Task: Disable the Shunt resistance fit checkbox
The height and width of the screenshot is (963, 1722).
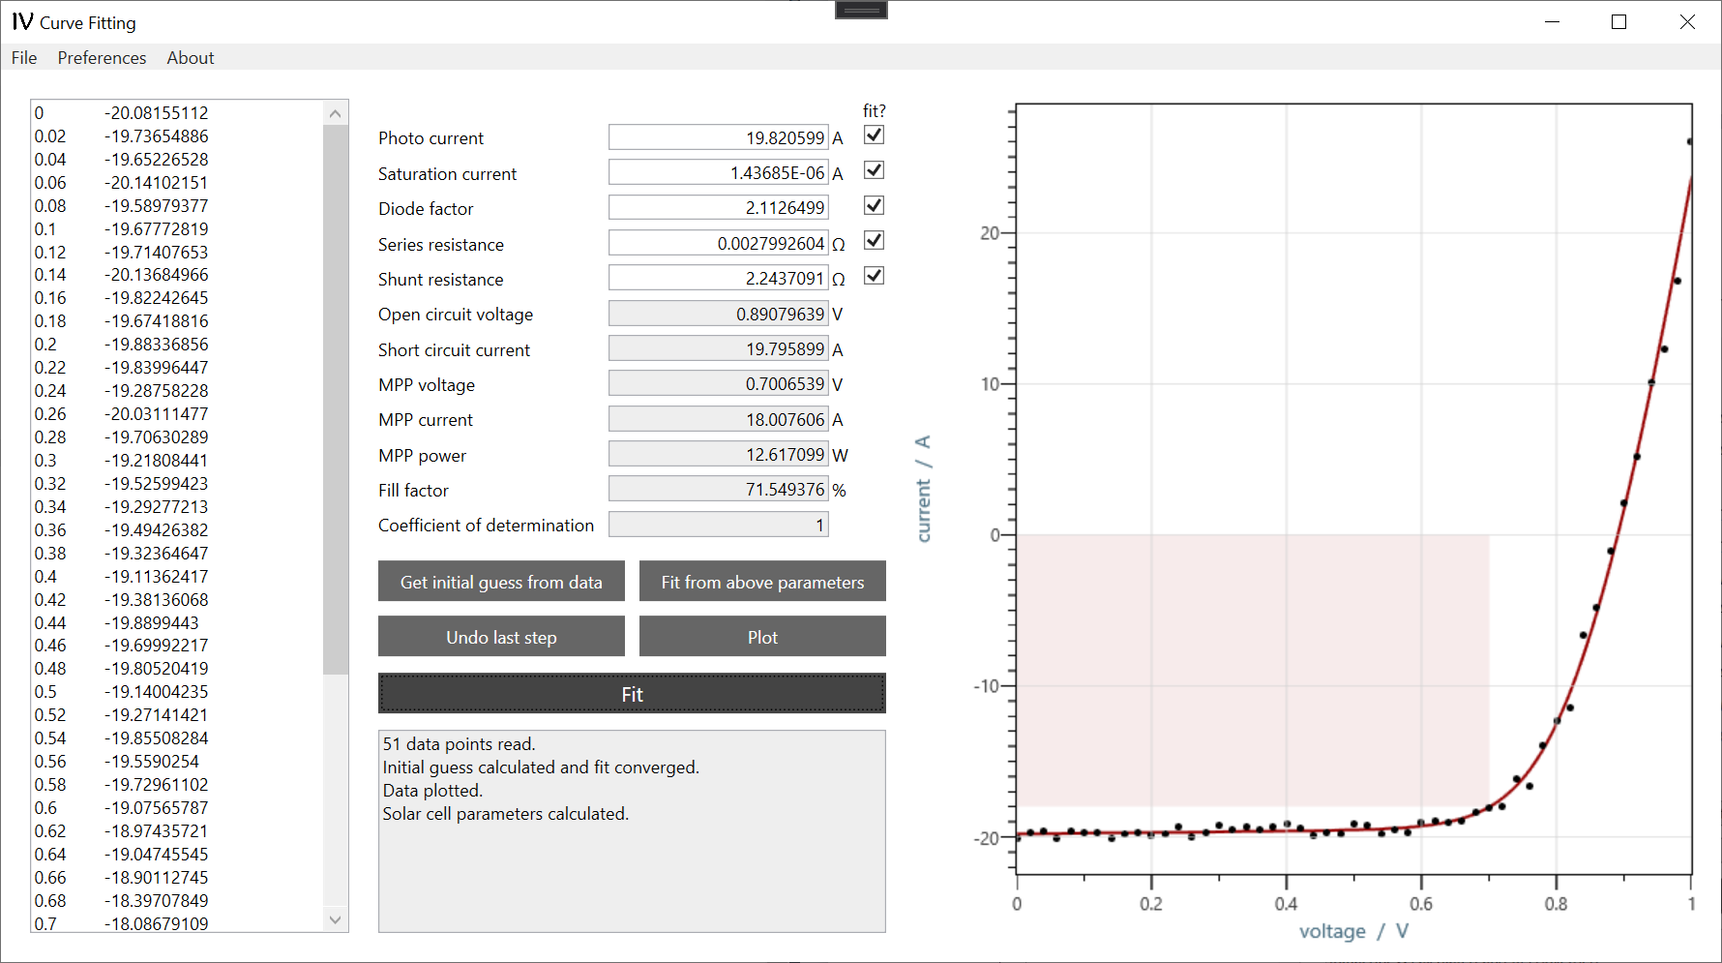Action: (874, 276)
